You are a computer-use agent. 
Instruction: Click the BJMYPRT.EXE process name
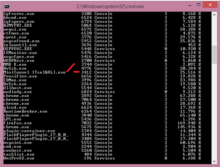click(x=18, y=25)
